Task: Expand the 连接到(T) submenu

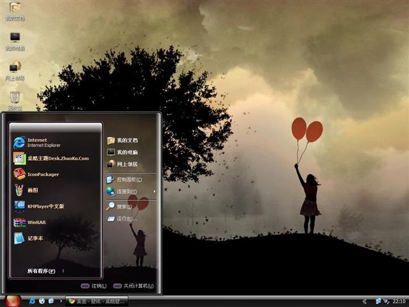Action: pos(127,191)
